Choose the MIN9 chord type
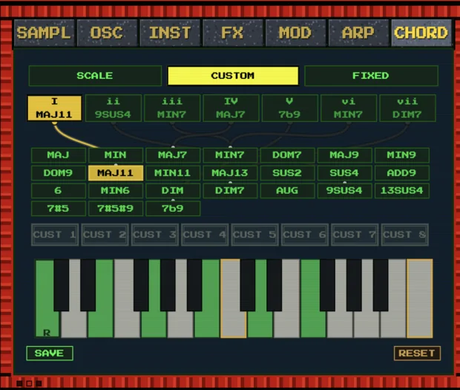The width and height of the screenshot is (460, 390). (x=401, y=155)
